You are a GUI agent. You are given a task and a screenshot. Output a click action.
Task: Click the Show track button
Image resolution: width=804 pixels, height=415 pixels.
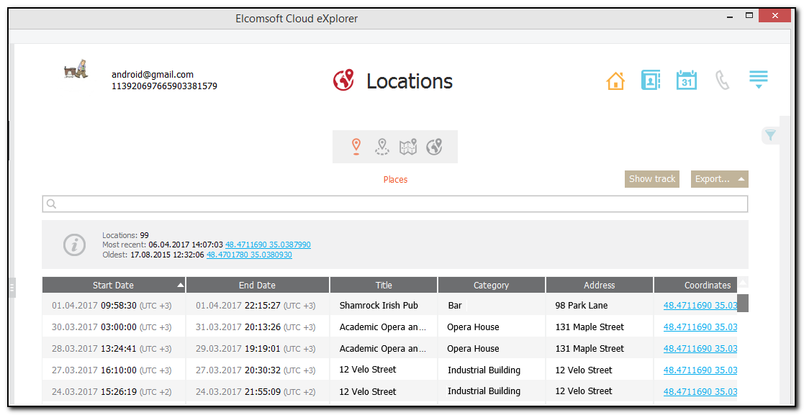(652, 179)
